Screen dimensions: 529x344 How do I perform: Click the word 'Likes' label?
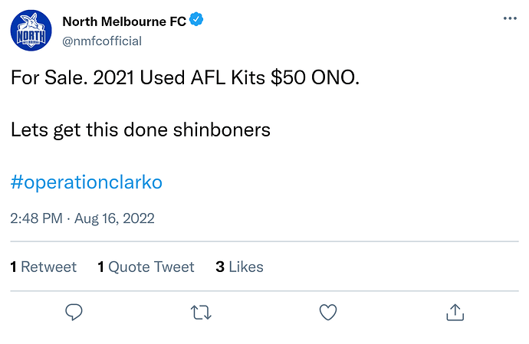pos(246,267)
